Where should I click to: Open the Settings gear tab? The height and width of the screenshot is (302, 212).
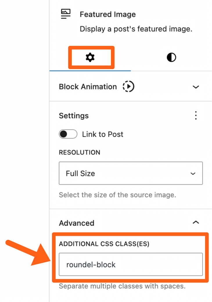[90, 57]
